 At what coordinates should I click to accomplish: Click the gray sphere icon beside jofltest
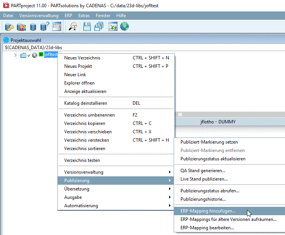(35, 55)
